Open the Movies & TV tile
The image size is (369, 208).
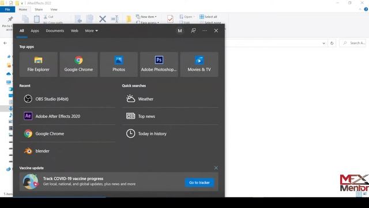pyautogui.click(x=199, y=64)
